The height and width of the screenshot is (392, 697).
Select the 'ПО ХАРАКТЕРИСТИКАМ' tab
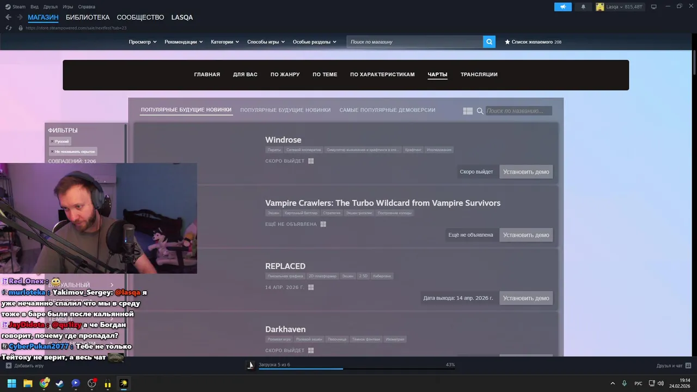(x=382, y=75)
